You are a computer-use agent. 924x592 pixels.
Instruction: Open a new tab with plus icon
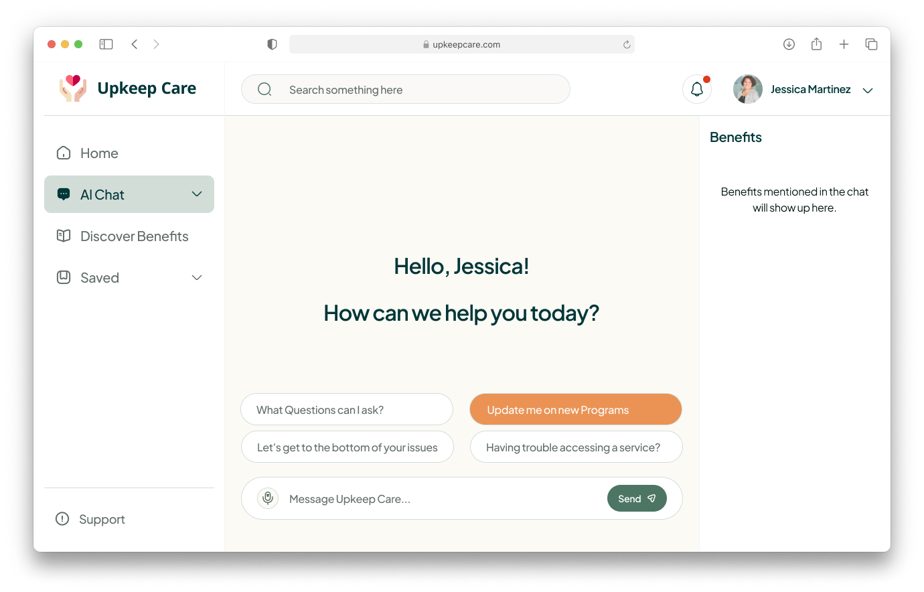tap(844, 44)
